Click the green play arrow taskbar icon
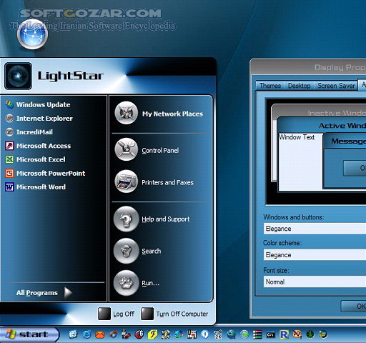366x343 pixels. [244, 334]
